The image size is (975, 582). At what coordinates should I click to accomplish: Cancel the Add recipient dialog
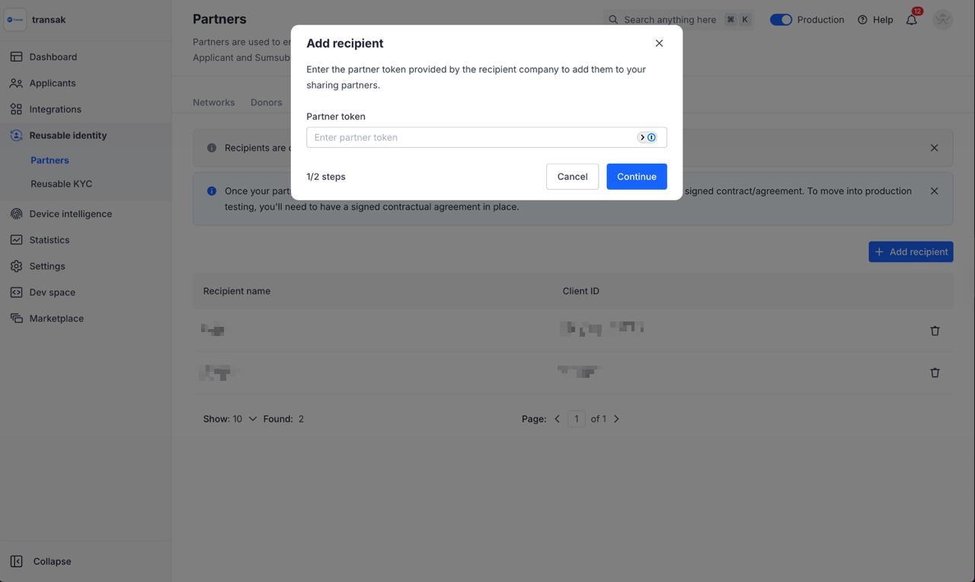point(572,177)
